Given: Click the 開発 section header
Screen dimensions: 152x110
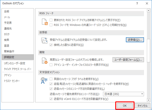Looking at the screenshot, I should coord(91,52).
